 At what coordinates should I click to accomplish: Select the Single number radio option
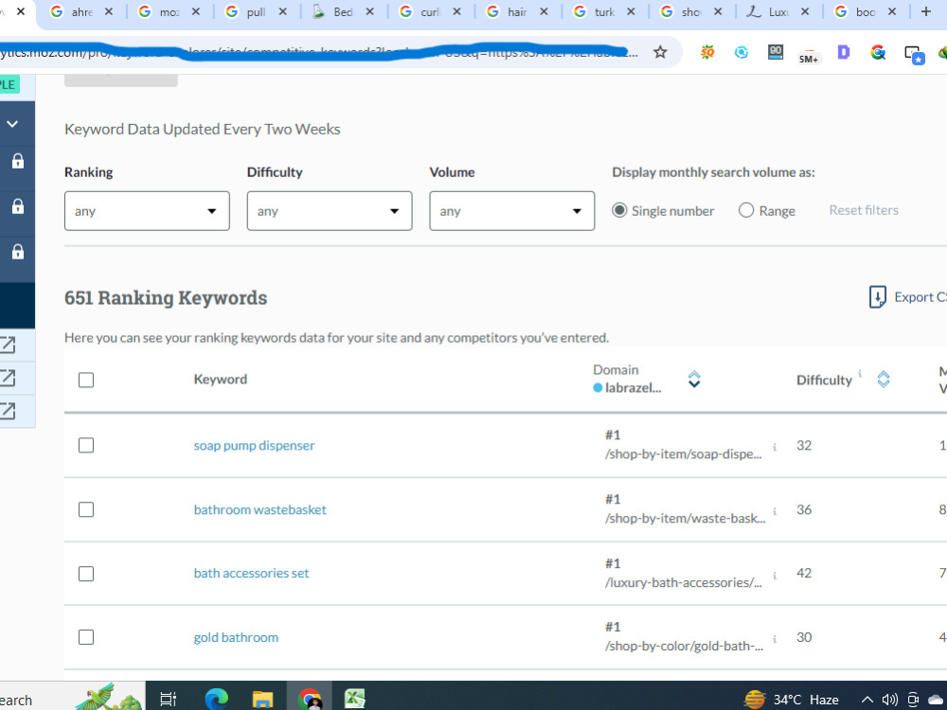coord(619,210)
